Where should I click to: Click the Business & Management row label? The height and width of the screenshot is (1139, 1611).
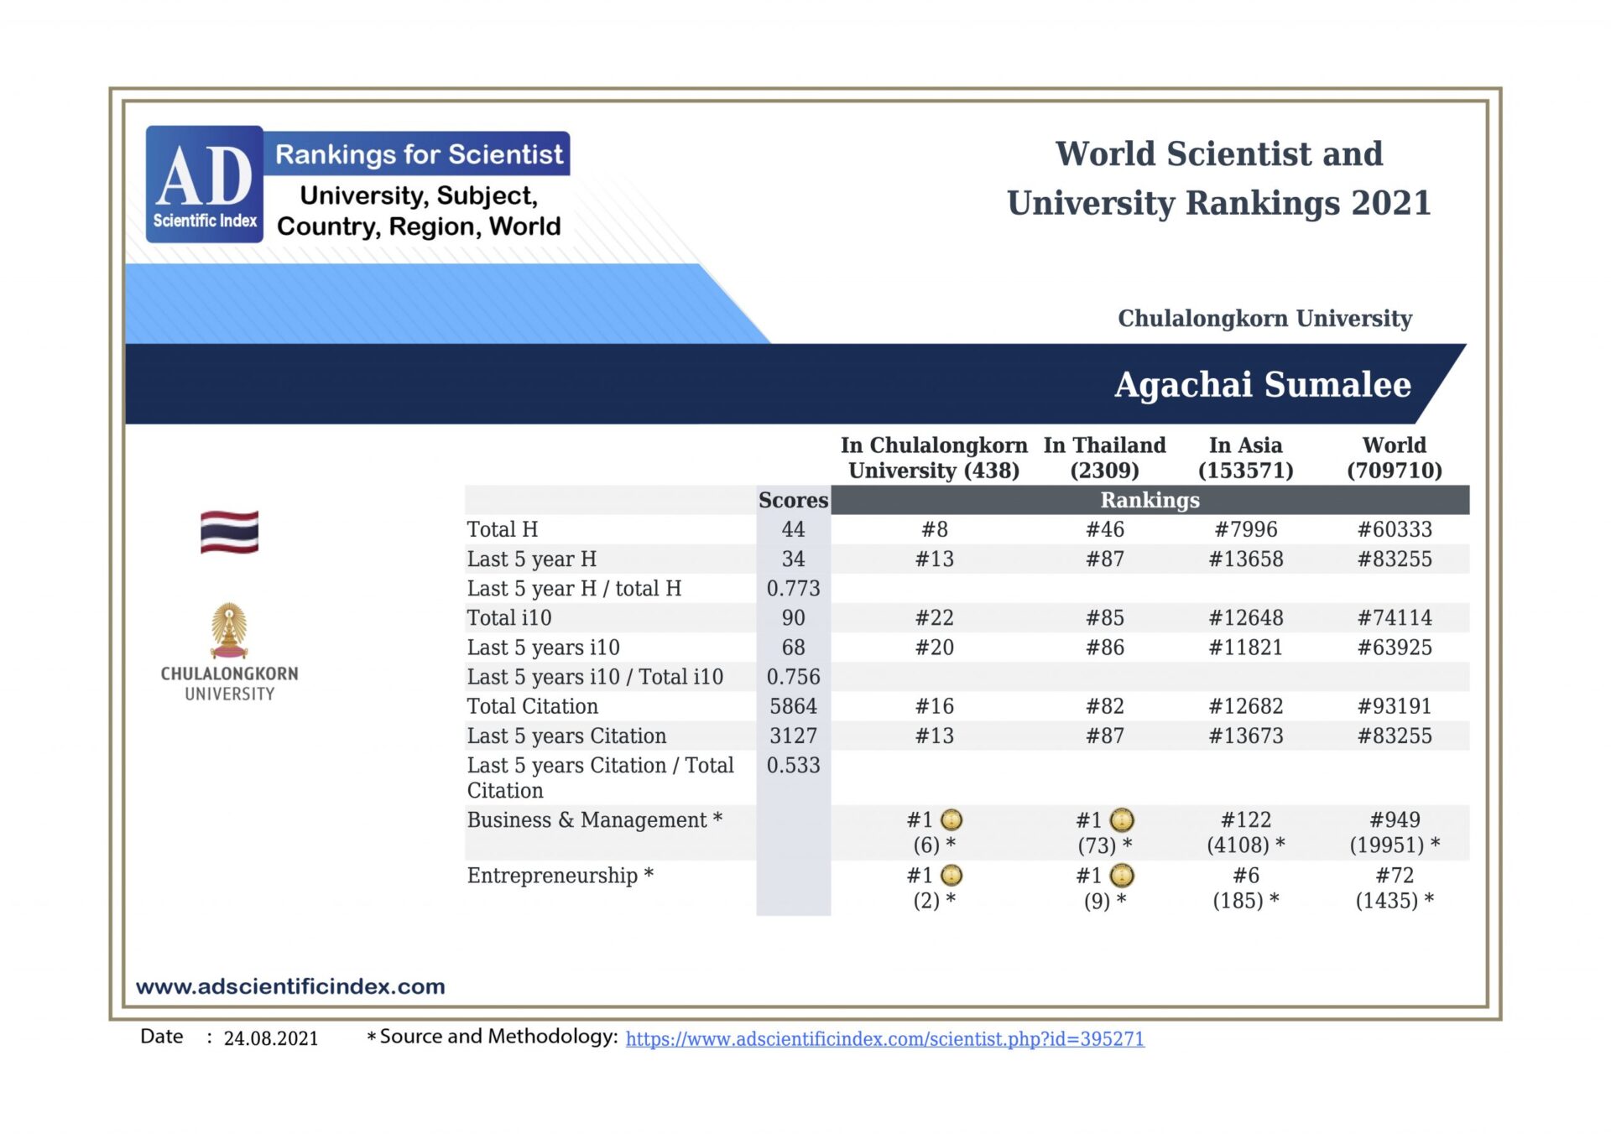click(x=594, y=819)
